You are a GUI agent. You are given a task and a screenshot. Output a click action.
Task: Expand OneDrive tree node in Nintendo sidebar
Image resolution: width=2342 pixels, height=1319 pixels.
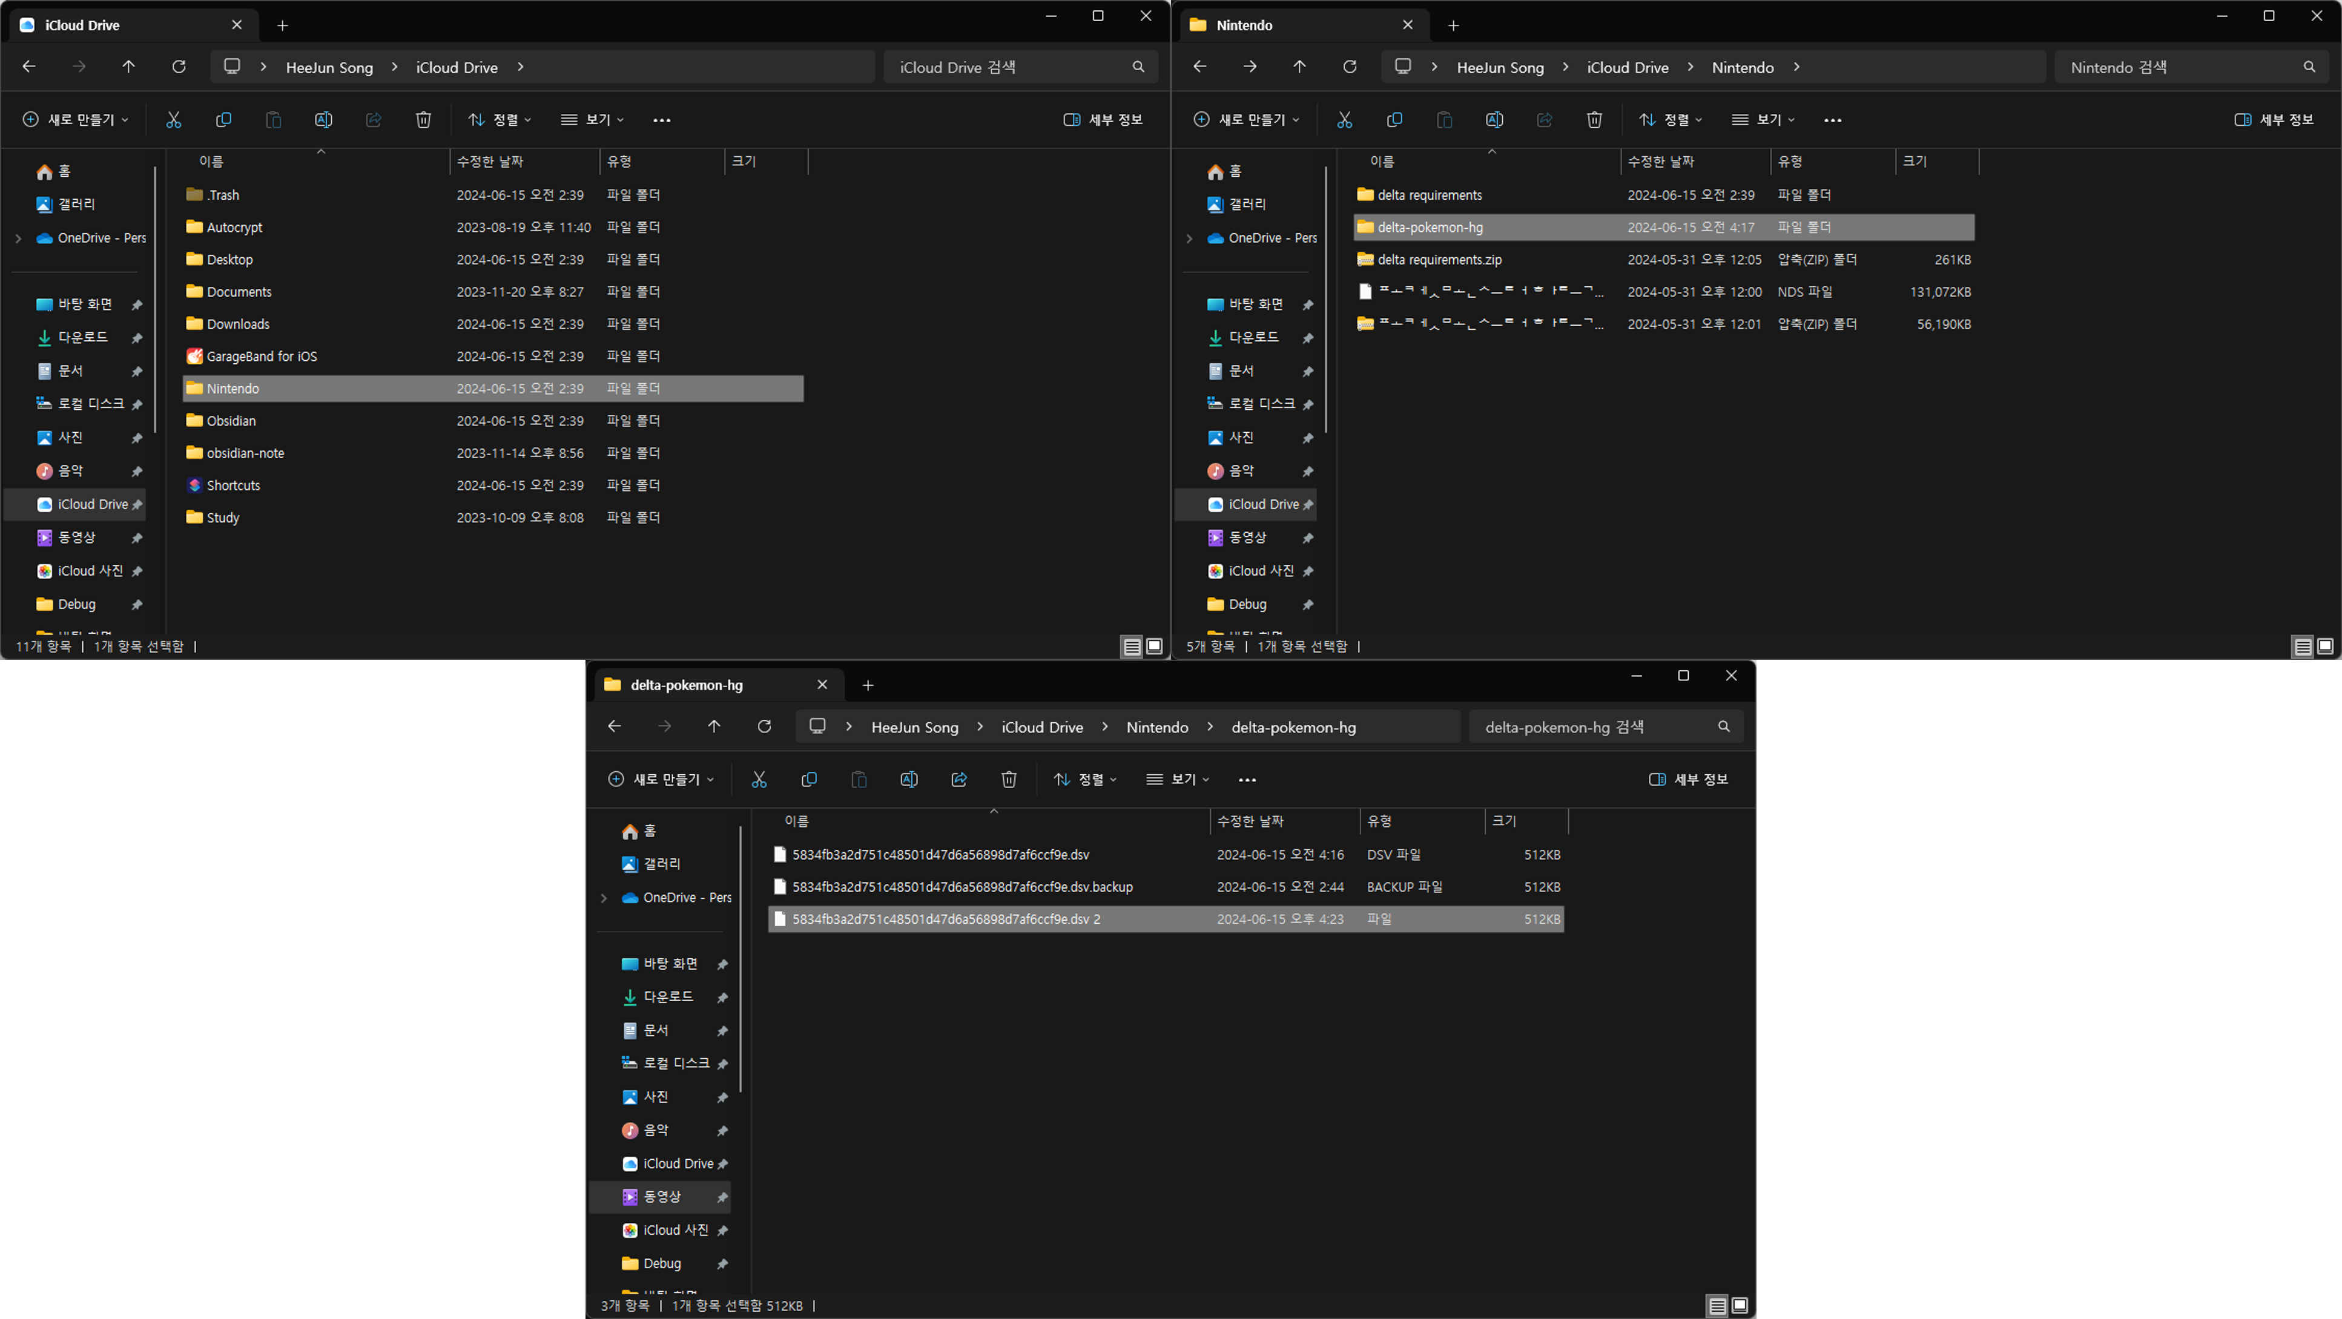click(1189, 238)
